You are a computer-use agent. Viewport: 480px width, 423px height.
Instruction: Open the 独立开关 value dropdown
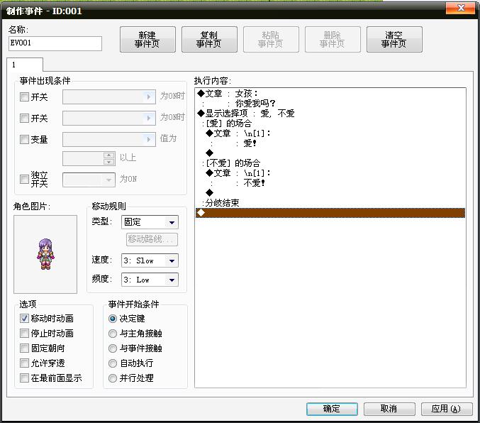89,180
